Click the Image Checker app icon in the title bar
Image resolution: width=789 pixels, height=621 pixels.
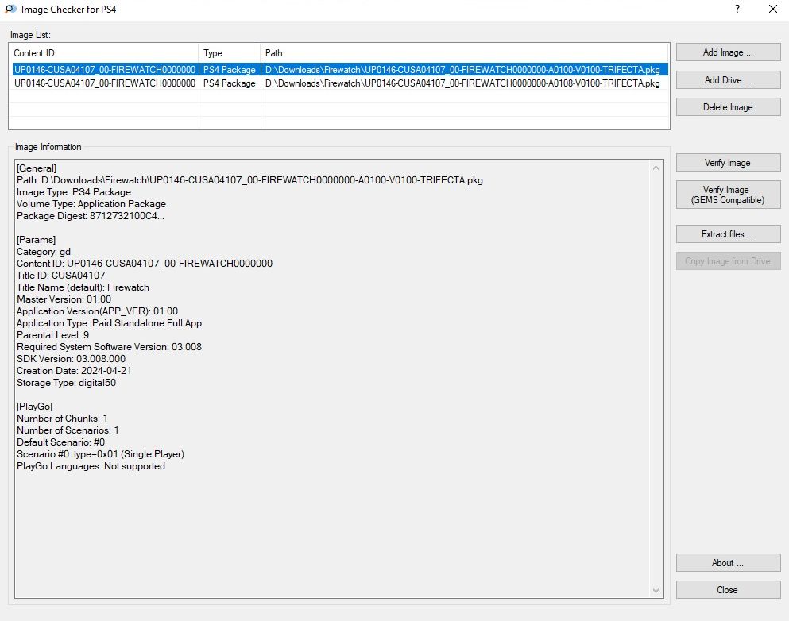pos(10,9)
